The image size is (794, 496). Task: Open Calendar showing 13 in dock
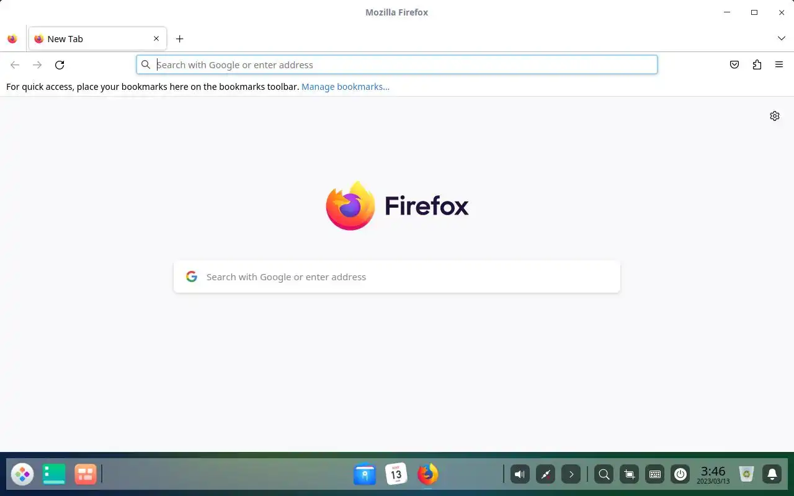point(396,474)
